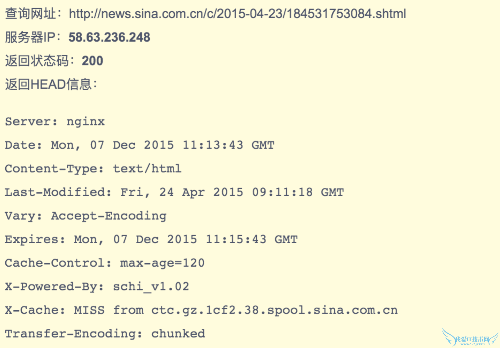
Task: Select the server IP 58.63.236.248
Action: (109, 37)
